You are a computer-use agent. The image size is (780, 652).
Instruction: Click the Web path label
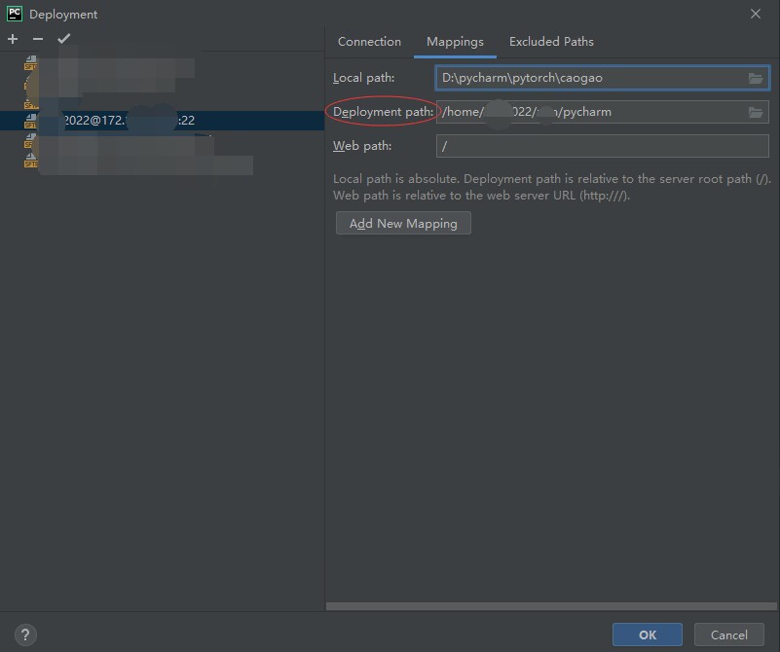(x=362, y=146)
